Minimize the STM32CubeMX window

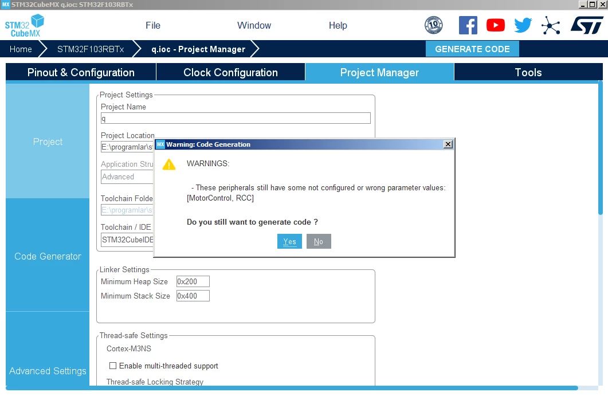583,5
